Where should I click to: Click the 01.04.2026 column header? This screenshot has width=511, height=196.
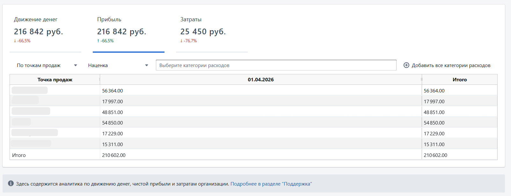point(260,80)
